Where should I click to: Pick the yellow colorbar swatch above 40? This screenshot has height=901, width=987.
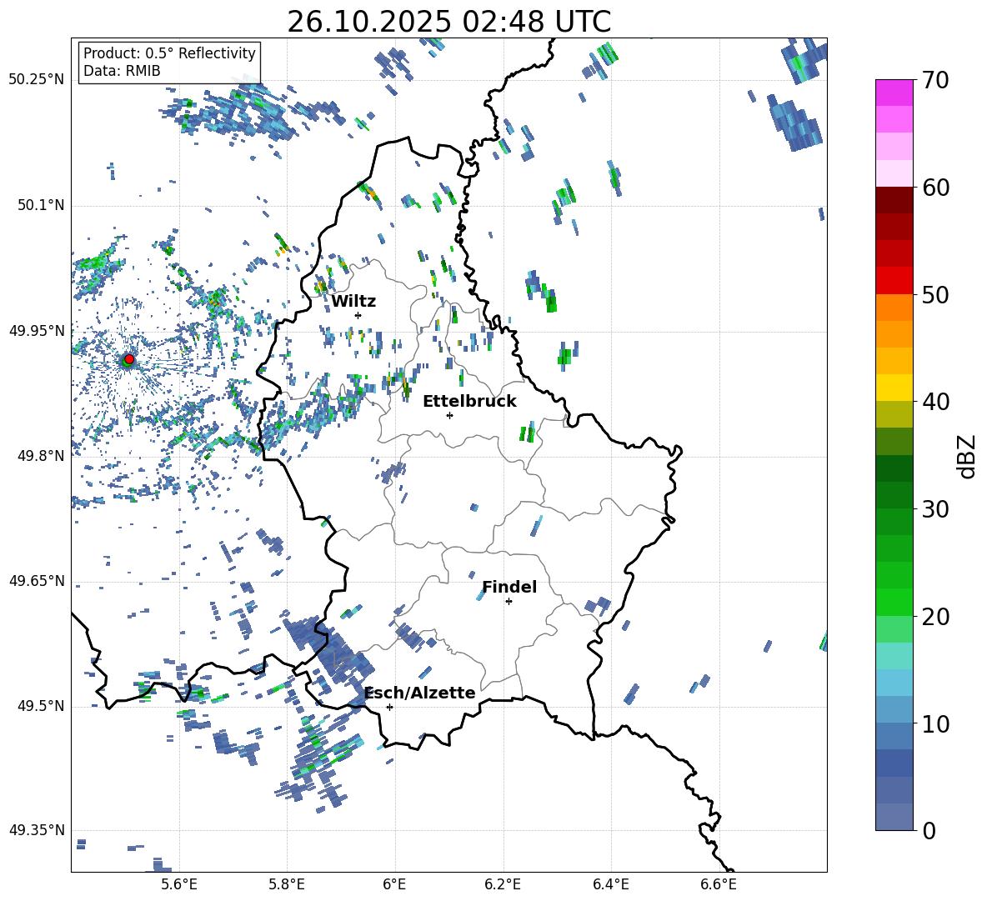tap(894, 388)
